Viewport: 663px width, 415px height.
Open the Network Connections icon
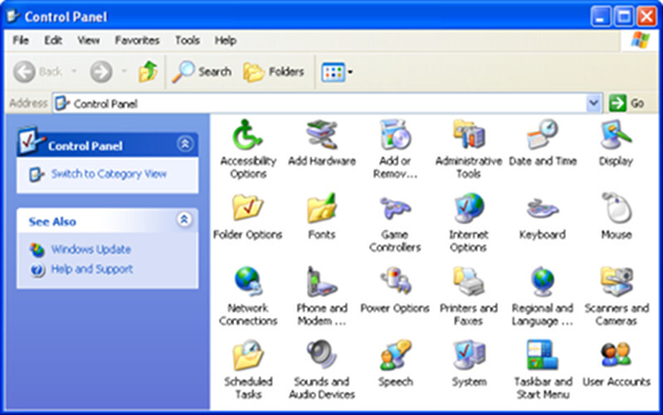point(247,283)
